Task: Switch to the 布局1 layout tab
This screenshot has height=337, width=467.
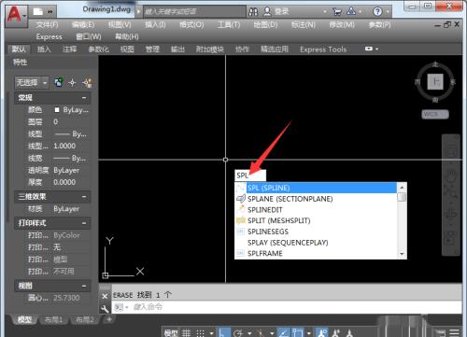Action: [x=54, y=319]
